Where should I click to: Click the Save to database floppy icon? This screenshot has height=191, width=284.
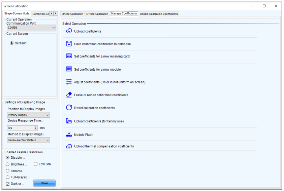tap(69, 44)
